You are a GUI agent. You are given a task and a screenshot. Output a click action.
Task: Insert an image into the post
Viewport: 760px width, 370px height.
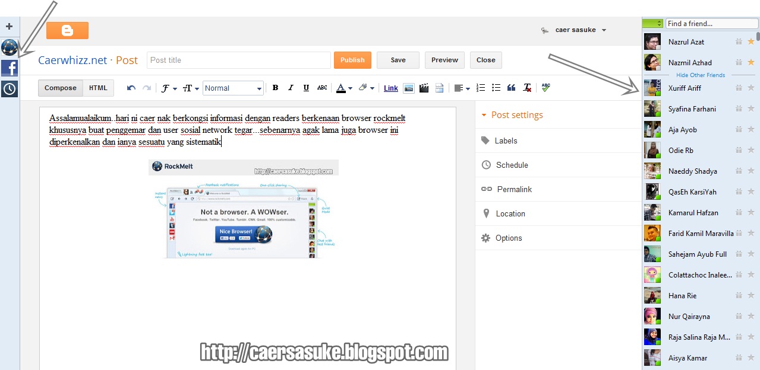click(x=408, y=88)
